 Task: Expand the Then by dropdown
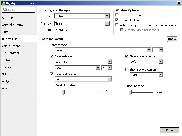pyautogui.click(x=82, y=23)
